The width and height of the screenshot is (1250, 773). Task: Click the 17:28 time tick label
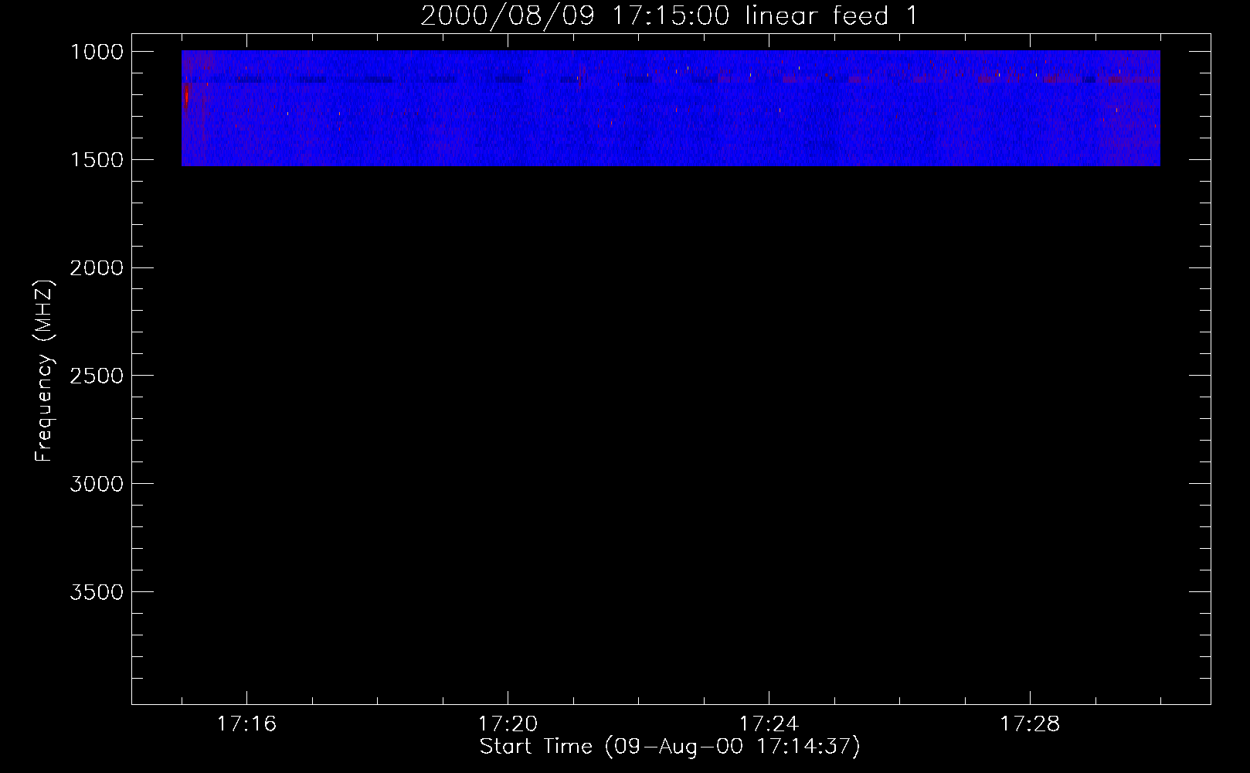tap(1030, 724)
